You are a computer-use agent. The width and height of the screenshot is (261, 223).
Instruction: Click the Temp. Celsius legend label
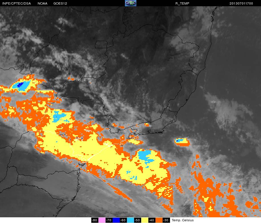183,220
